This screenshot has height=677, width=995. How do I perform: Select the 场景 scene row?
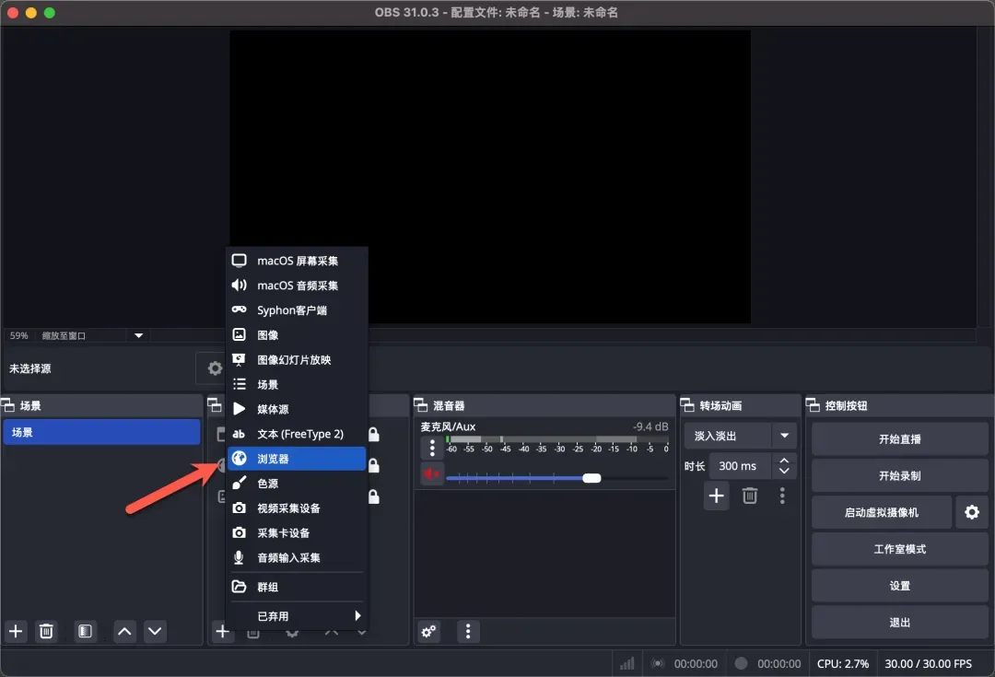(102, 432)
